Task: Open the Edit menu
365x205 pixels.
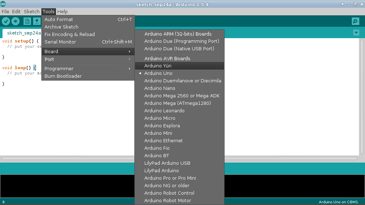Action: pyautogui.click(x=16, y=11)
